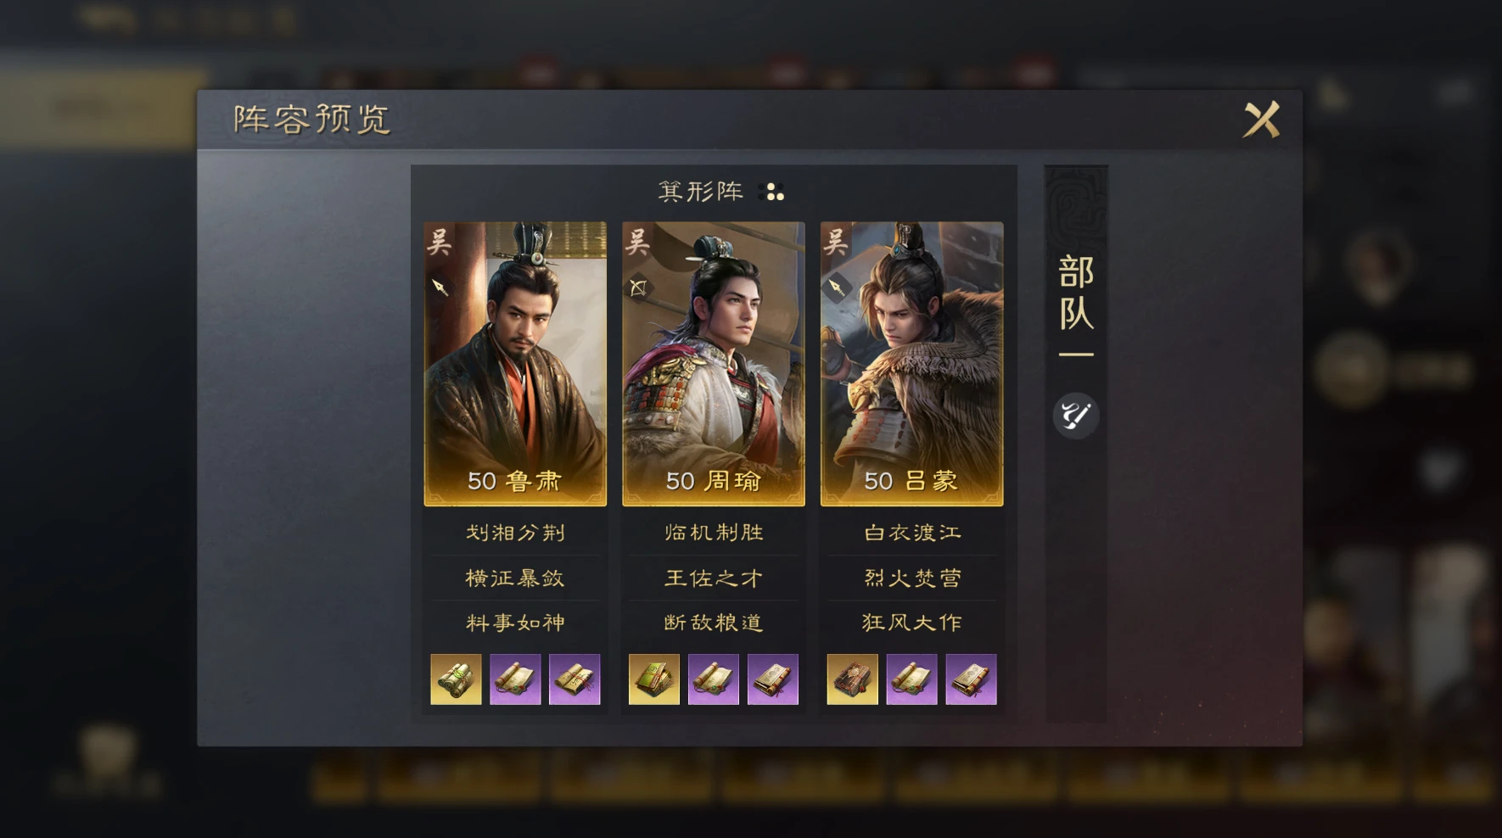Select the skill 白衣渡江
The image size is (1502, 838).
tap(912, 533)
